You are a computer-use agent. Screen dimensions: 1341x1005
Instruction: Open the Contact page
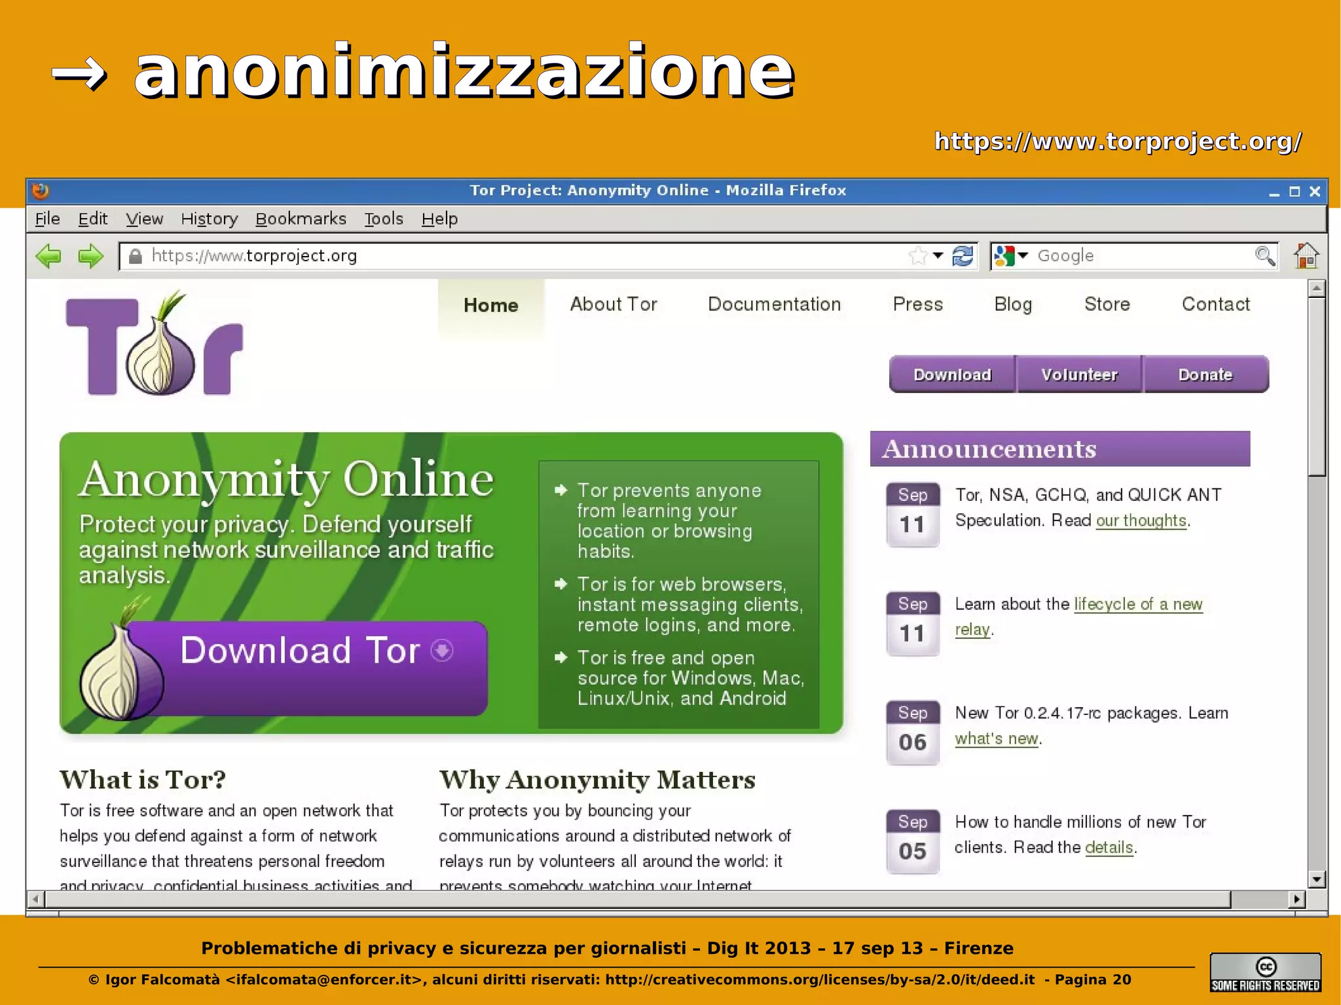pyautogui.click(x=1216, y=304)
